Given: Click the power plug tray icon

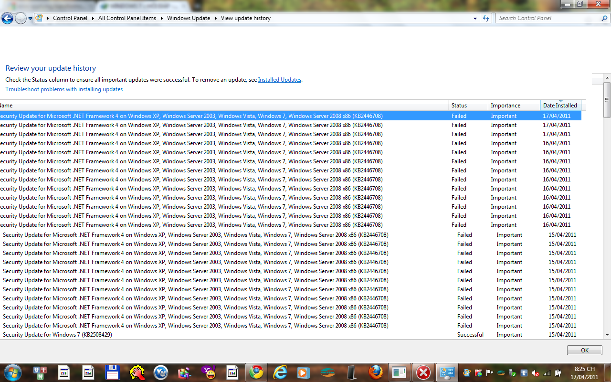Looking at the screenshot, I should (x=558, y=373).
